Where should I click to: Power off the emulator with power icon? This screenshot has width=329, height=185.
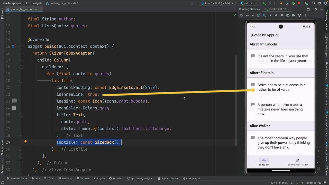241,15
